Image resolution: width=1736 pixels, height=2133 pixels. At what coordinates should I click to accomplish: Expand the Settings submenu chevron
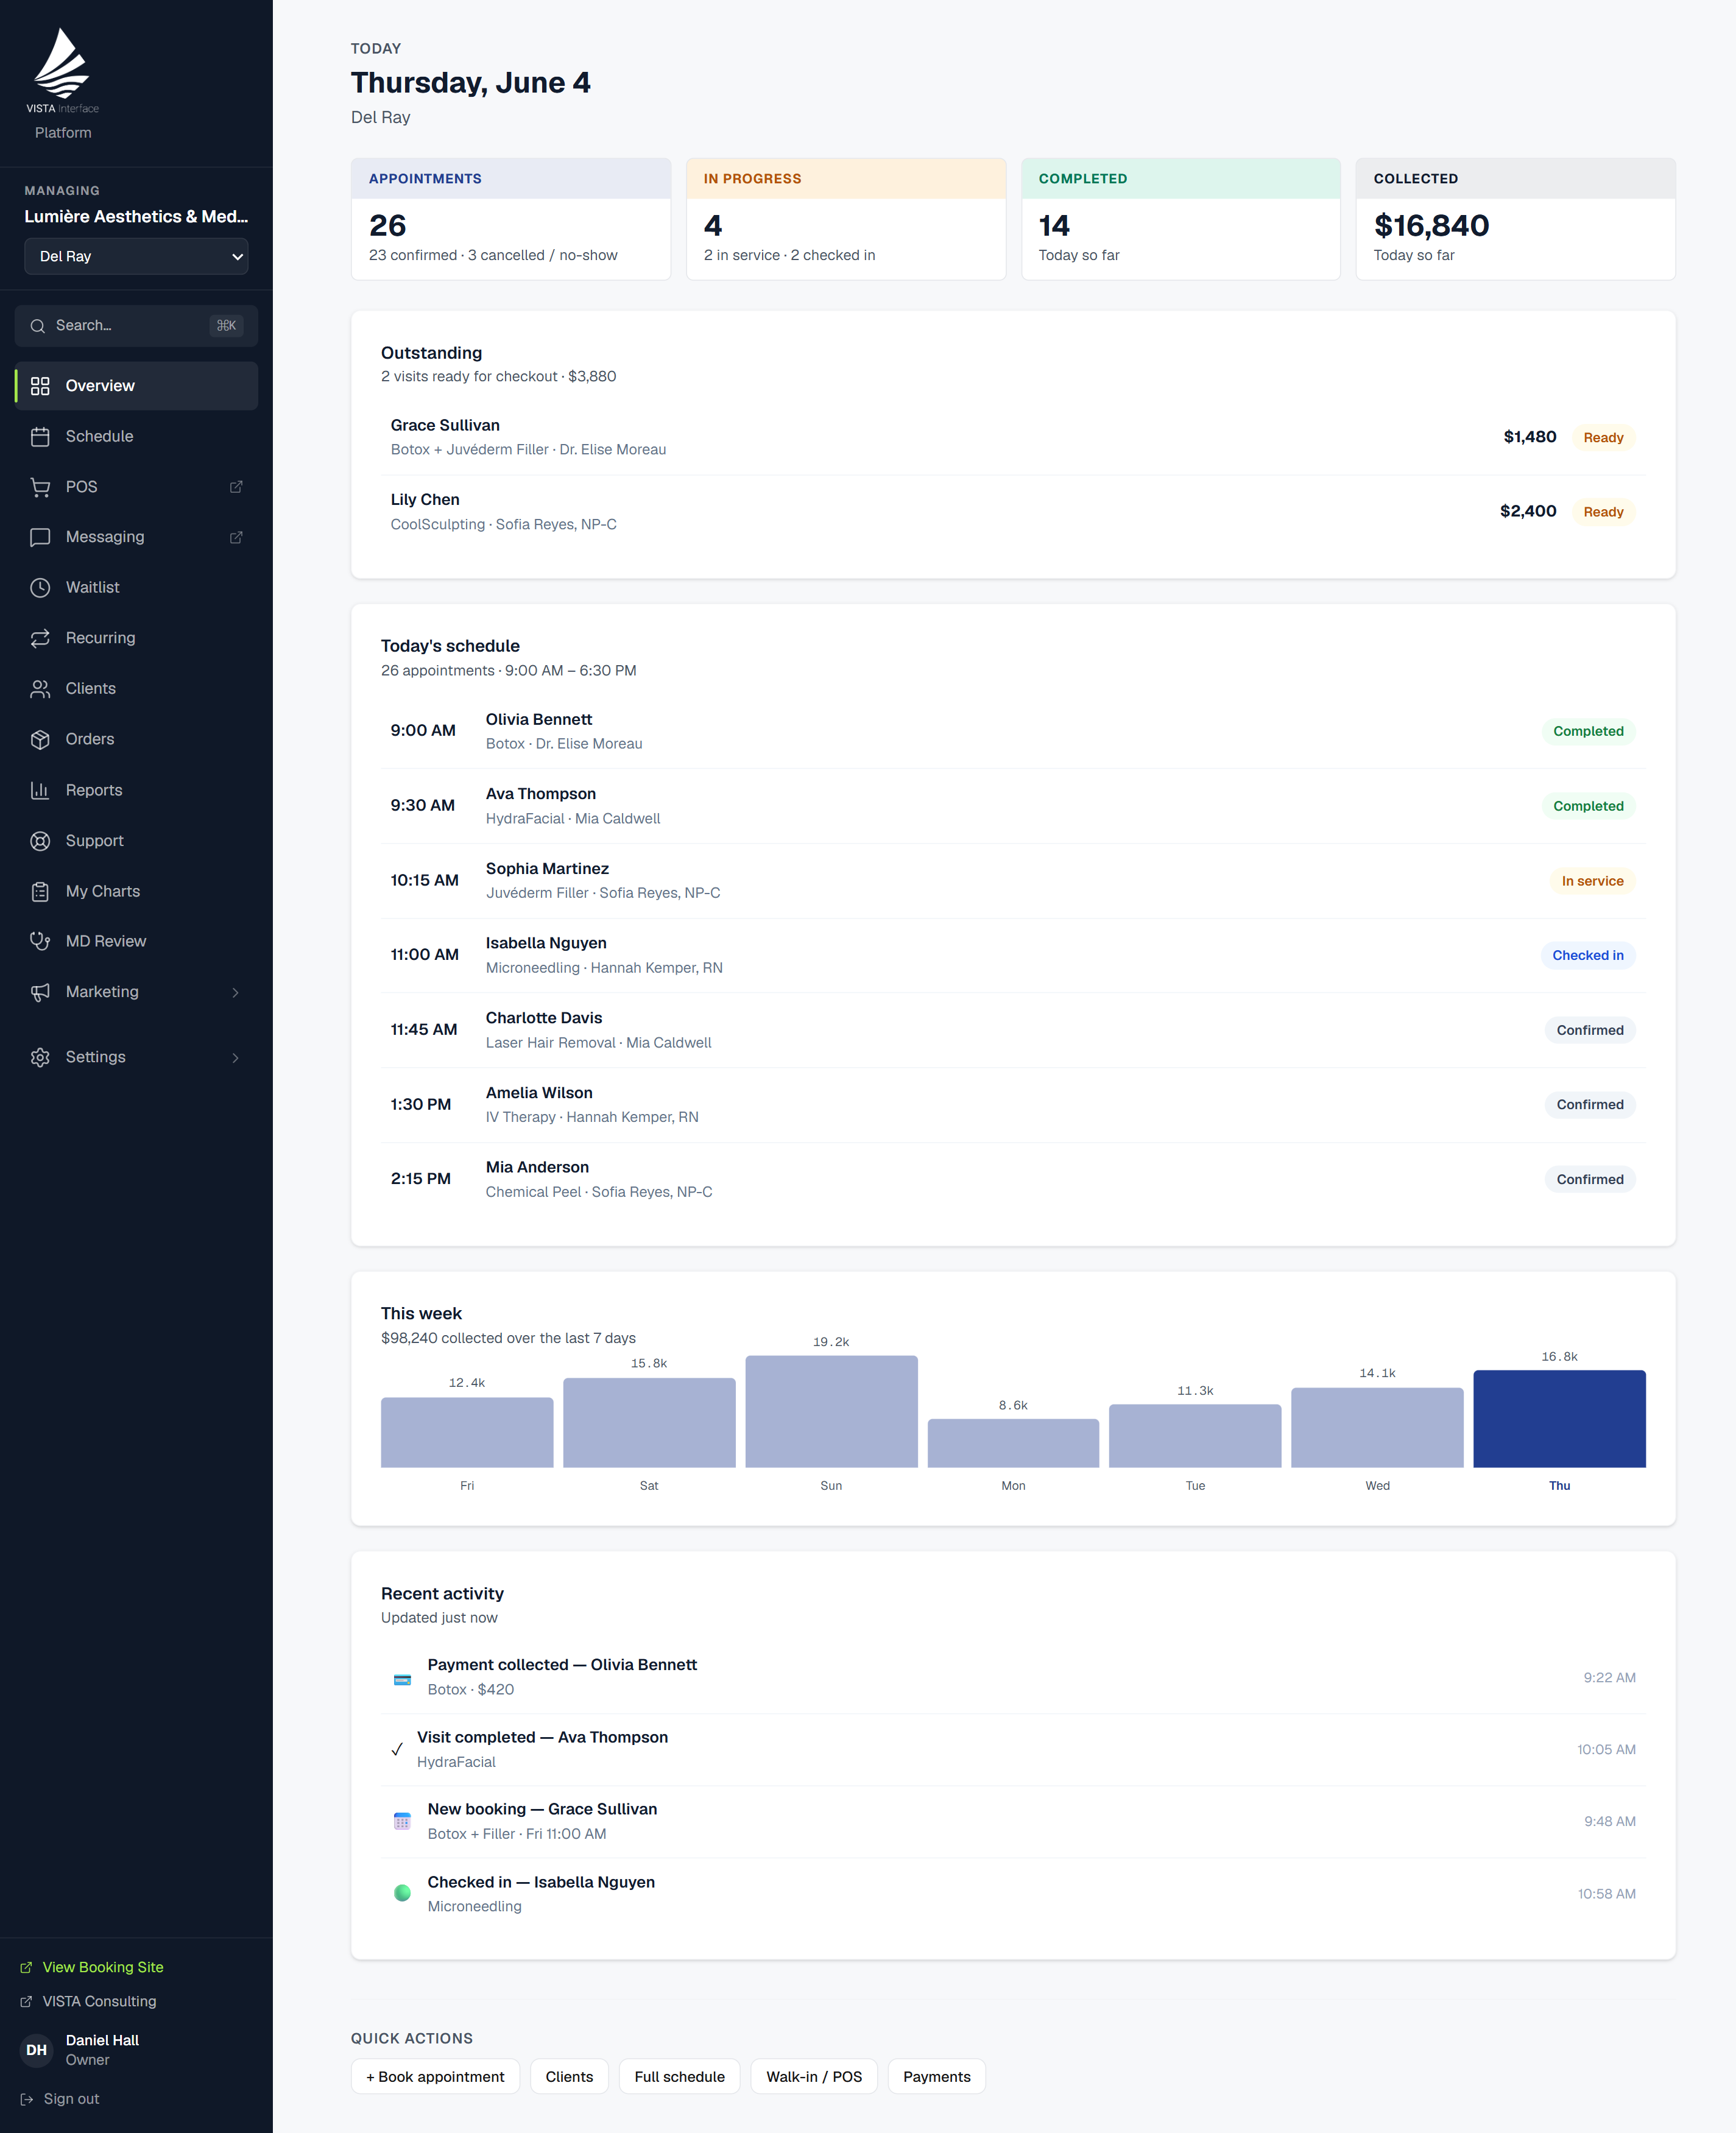click(x=236, y=1058)
